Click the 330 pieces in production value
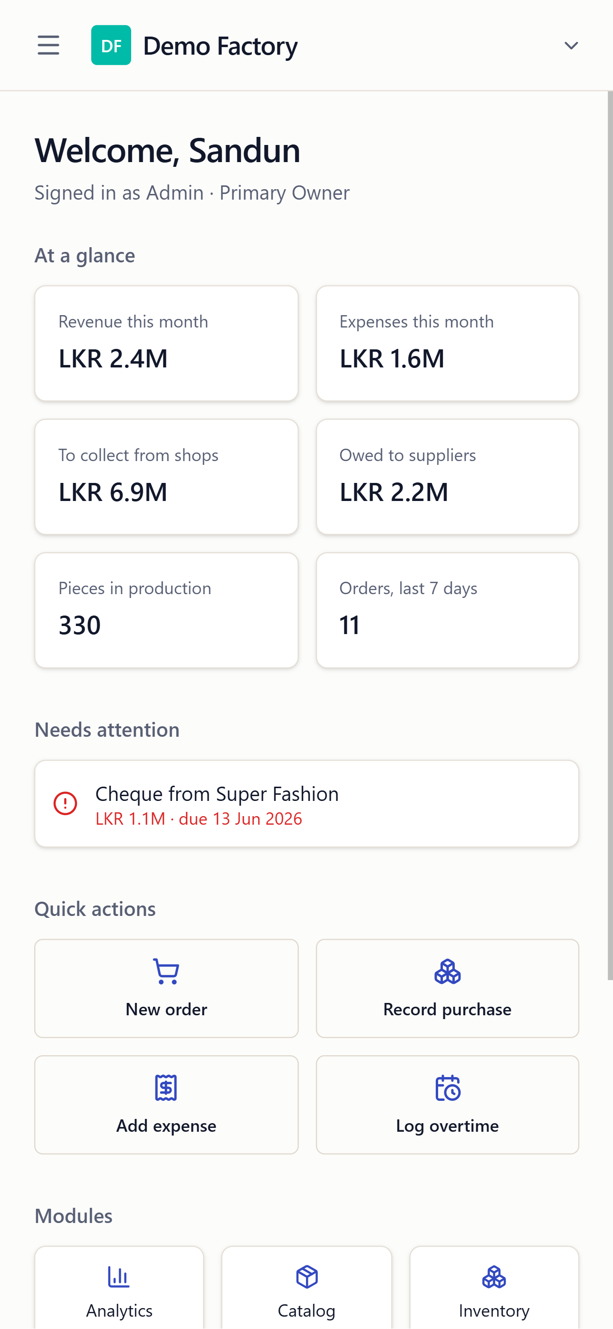The width and height of the screenshot is (613, 1329). click(x=79, y=626)
